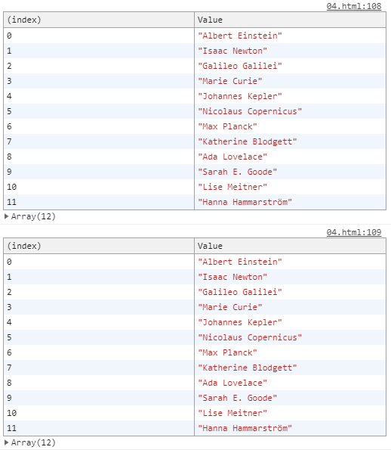Click "Isaac Newton" in second table
391x450 pixels.
click(x=232, y=277)
